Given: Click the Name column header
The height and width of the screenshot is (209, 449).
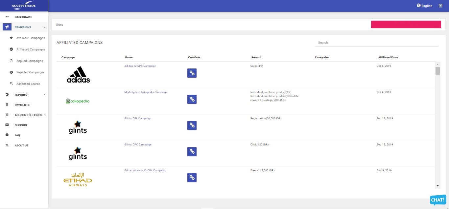Looking at the screenshot, I should click(129, 57).
